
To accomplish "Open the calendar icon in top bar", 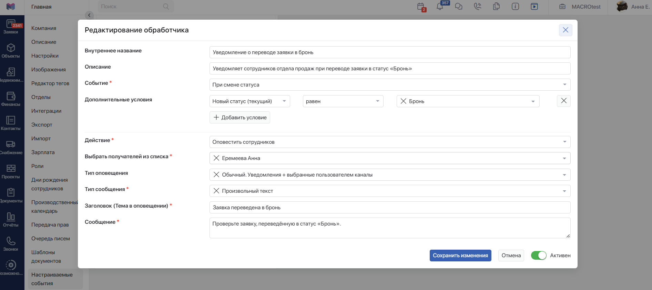I will 421,7.
